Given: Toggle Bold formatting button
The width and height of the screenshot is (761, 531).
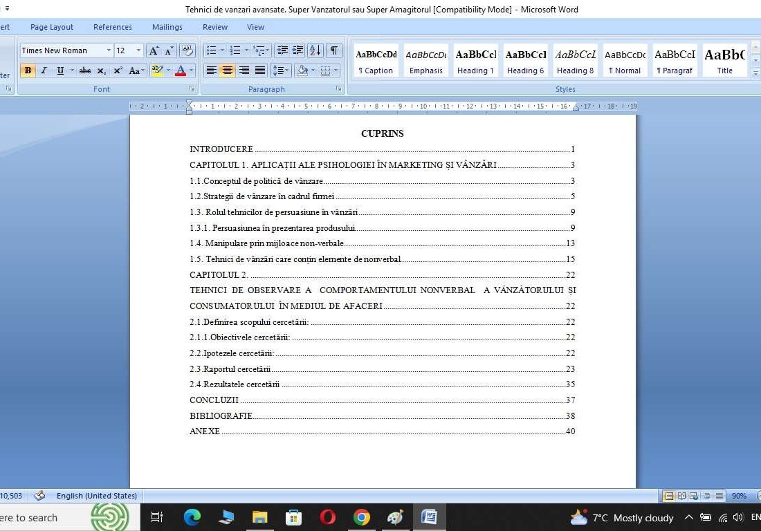Looking at the screenshot, I should tap(28, 71).
